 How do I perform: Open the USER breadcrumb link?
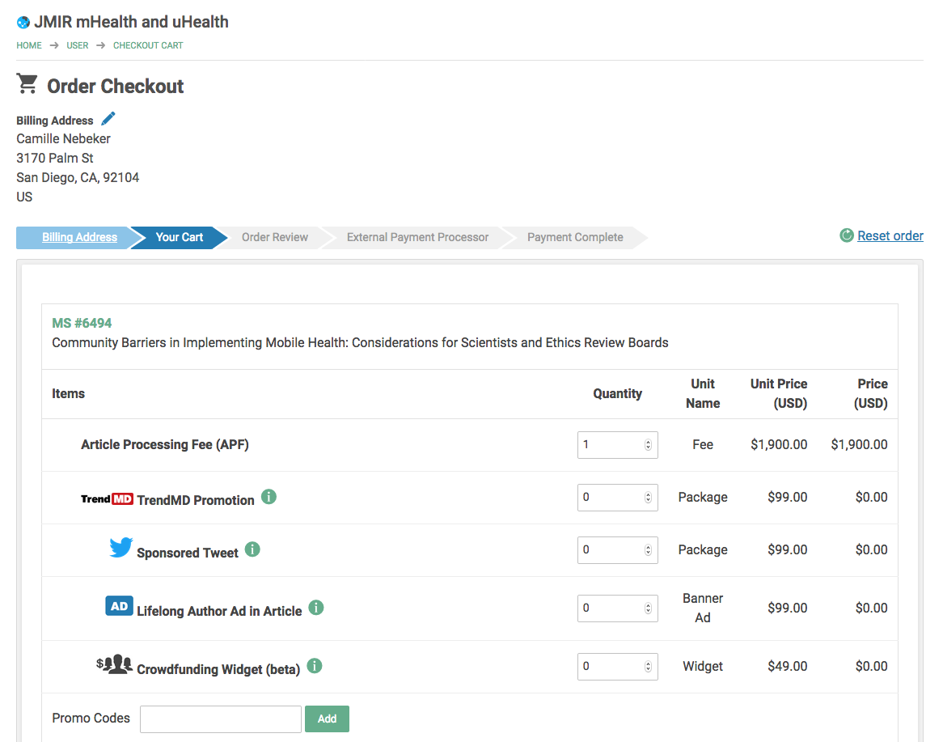(78, 45)
